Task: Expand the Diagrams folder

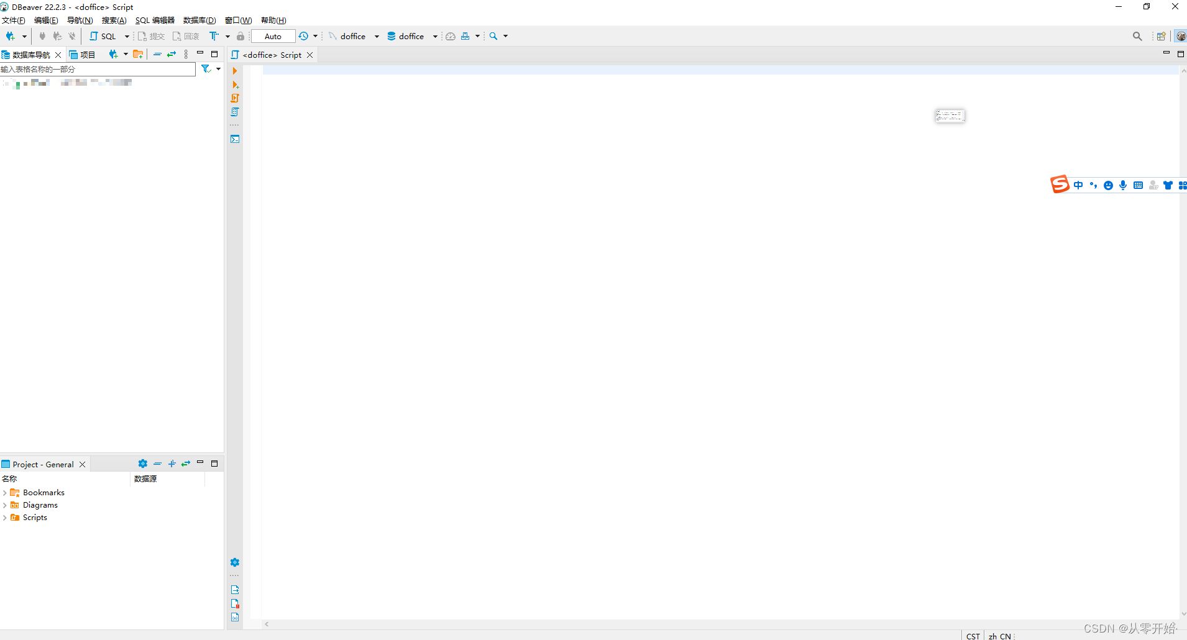Action: pyautogui.click(x=5, y=505)
